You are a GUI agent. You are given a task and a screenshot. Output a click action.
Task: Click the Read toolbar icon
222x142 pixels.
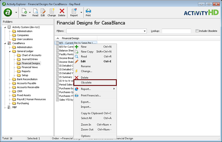35,12
